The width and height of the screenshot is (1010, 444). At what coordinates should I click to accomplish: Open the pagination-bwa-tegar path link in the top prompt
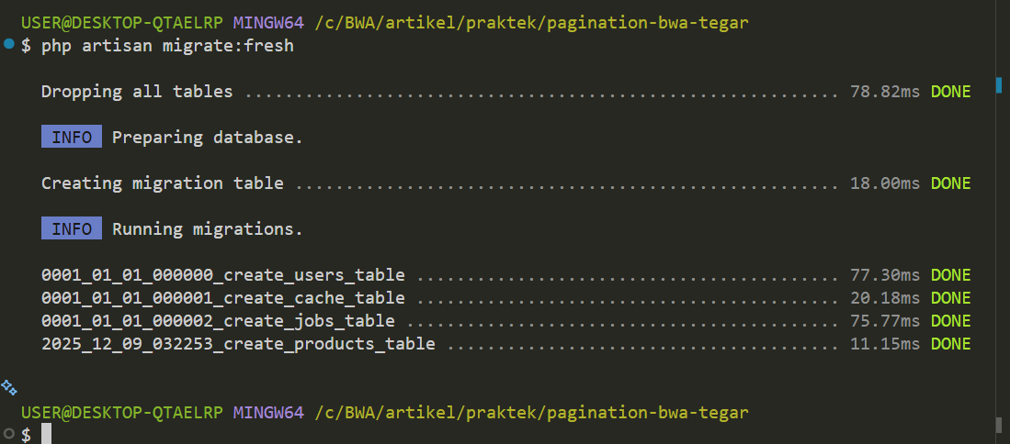531,22
